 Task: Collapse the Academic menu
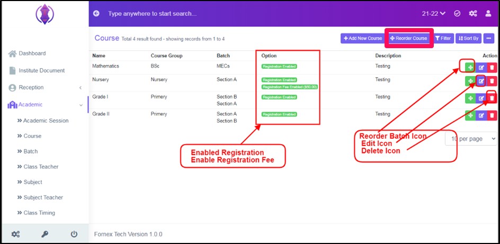pos(44,104)
